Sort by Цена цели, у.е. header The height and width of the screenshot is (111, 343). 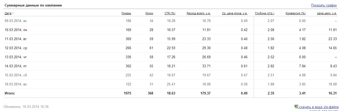click(x=327, y=13)
